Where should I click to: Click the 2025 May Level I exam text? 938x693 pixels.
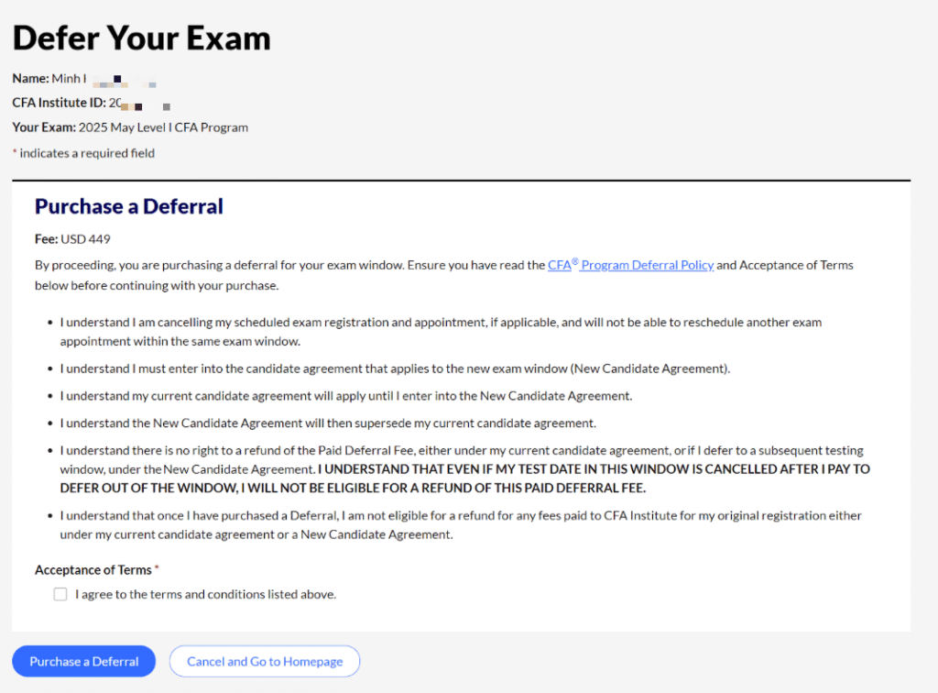pyautogui.click(x=163, y=127)
